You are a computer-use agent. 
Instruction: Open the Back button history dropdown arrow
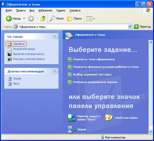(24, 18)
